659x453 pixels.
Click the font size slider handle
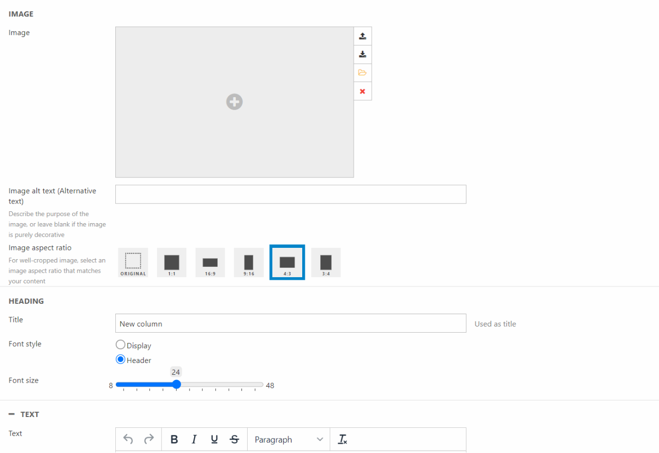176,385
